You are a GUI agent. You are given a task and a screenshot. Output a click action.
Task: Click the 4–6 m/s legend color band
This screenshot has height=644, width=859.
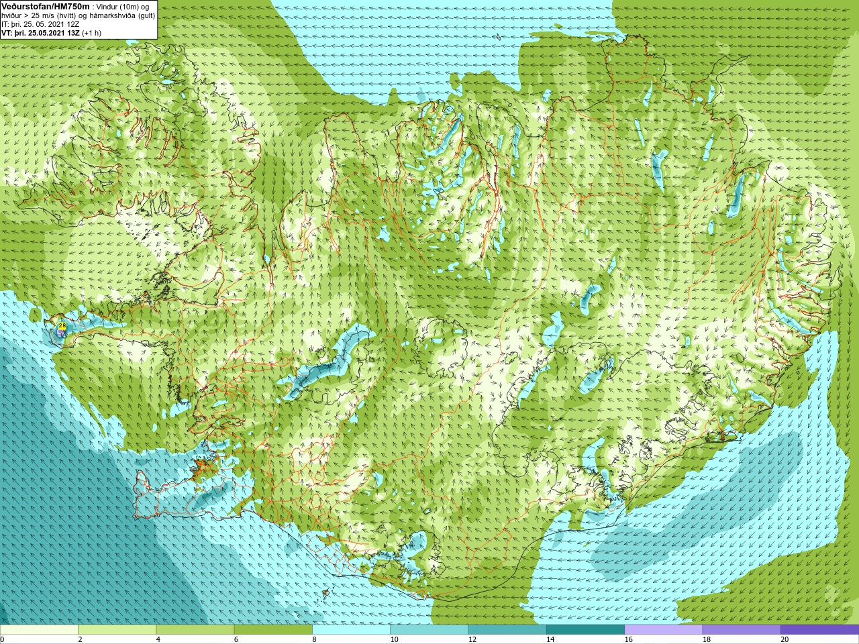pos(195,629)
